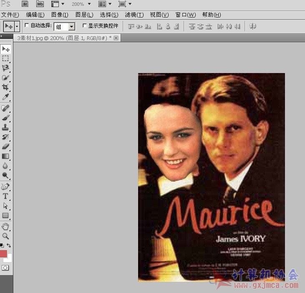The height and width of the screenshot is (293, 305).
Task: Enable the 显示变换控件 checkbox
Action: coord(85,25)
